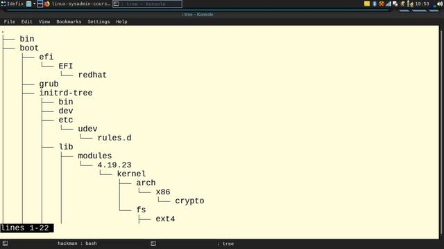Image resolution: width=444 pixels, height=249 pixels.
Task: Click the 19:53 panel clock
Action: 422,4
